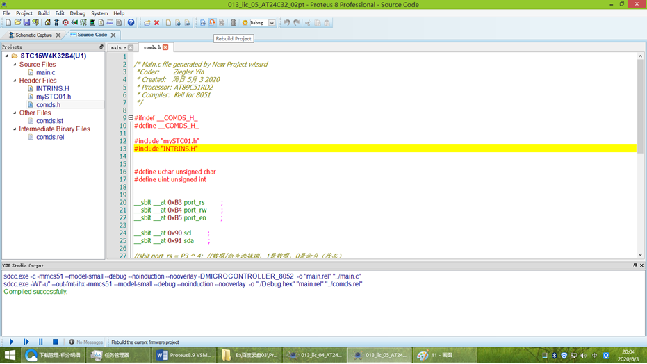Click the New File toolbar icon
The height and width of the screenshot is (364, 647).
pos(168,23)
